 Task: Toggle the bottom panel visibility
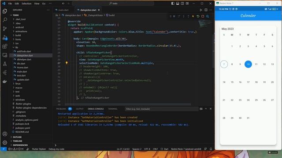click(178, 4)
